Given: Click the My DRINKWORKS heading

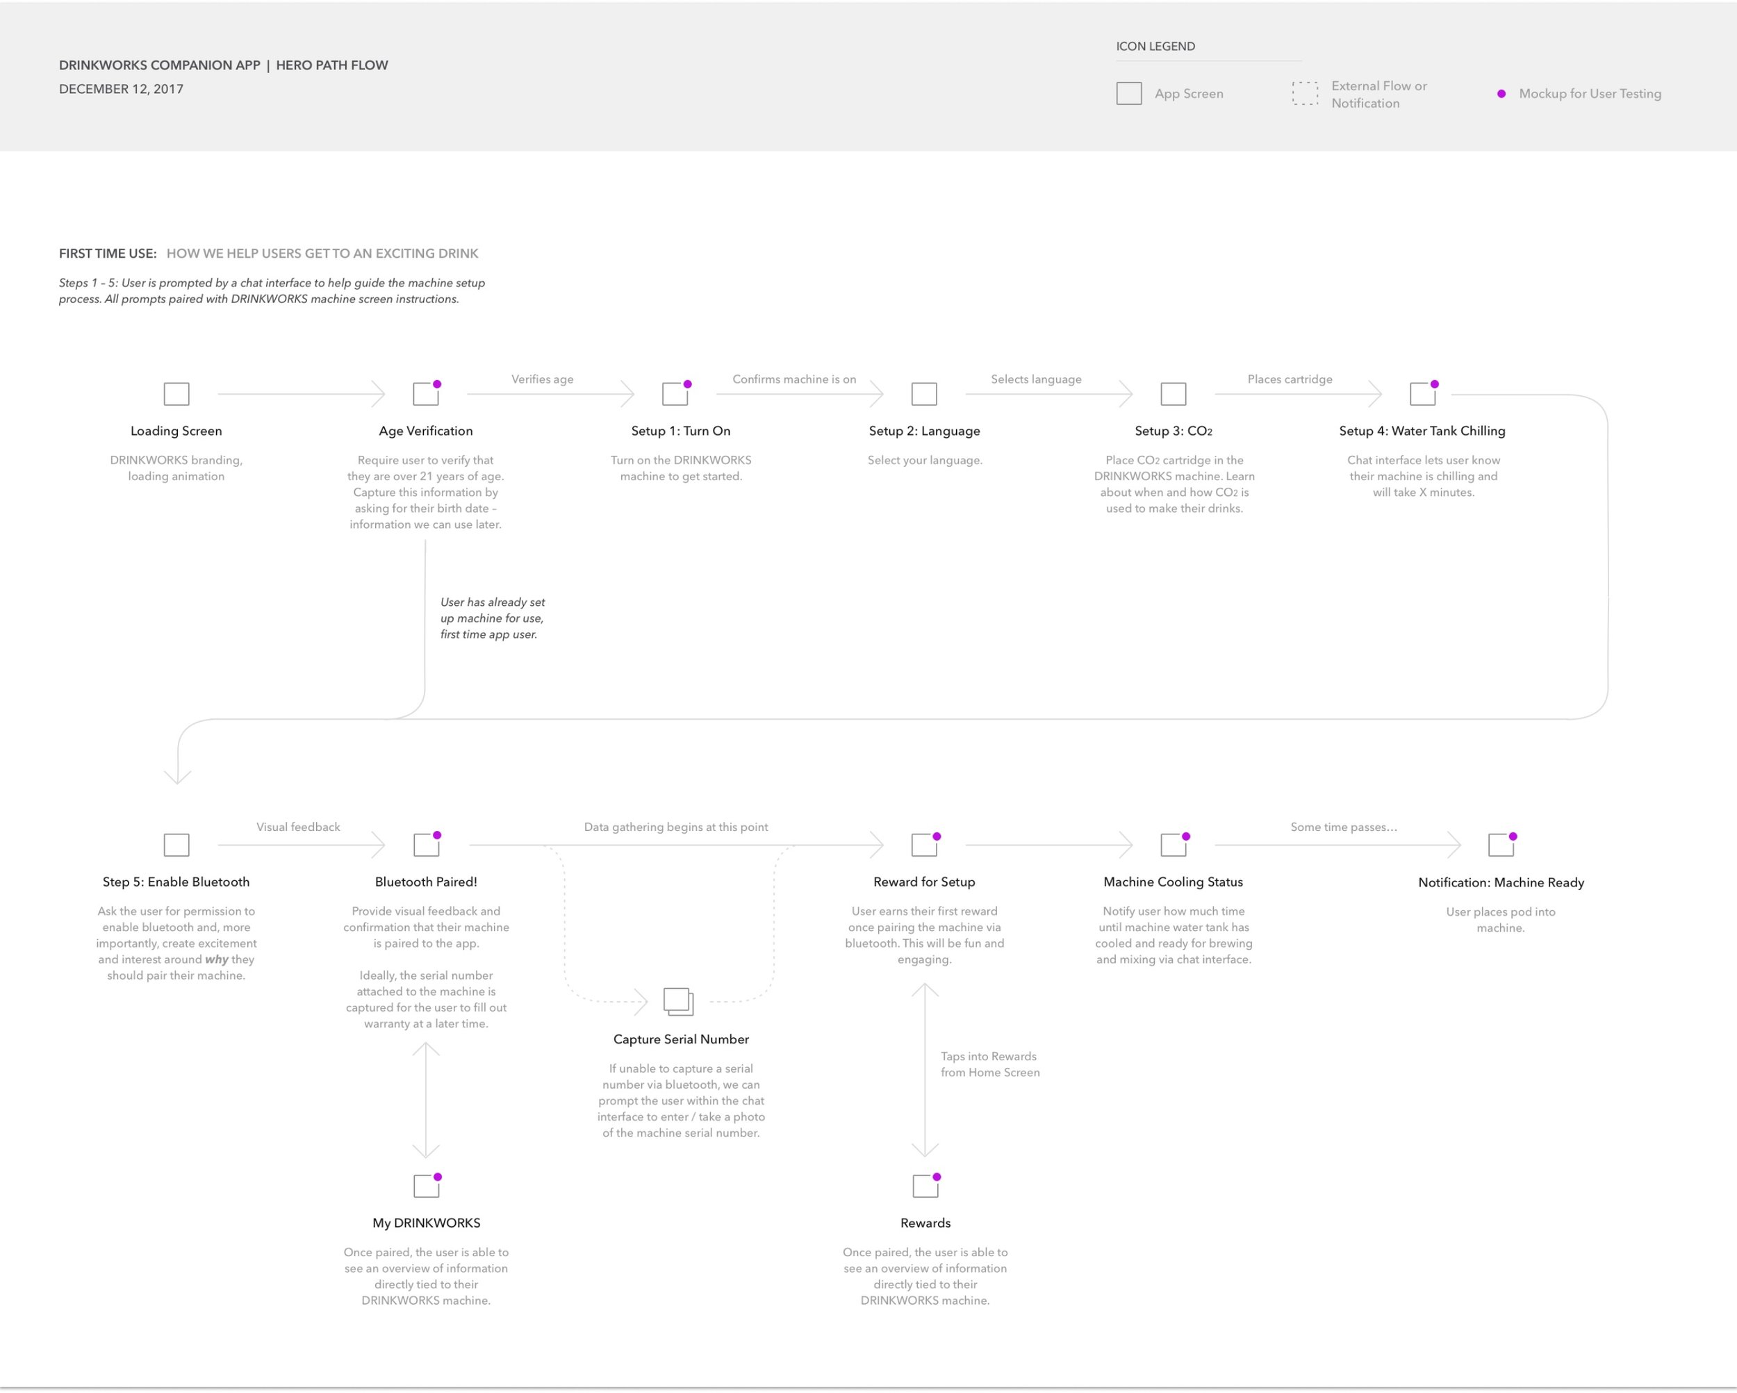Looking at the screenshot, I should coord(426,1223).
